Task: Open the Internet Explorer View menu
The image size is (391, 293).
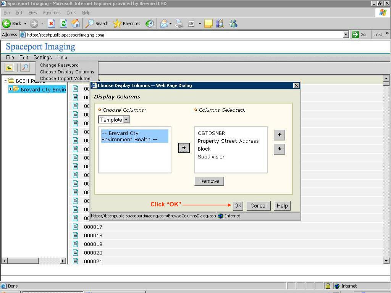Action: [x=33, y=13]
